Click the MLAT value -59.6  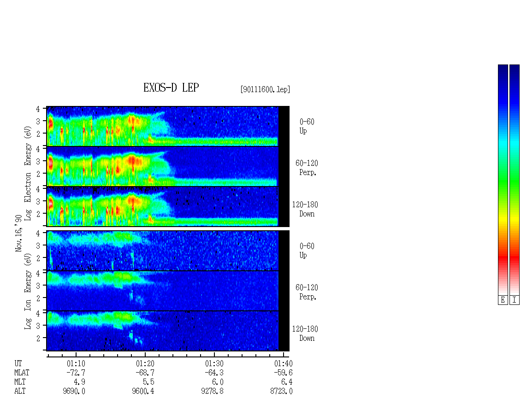pyautogui.click(x=283, y=373)
